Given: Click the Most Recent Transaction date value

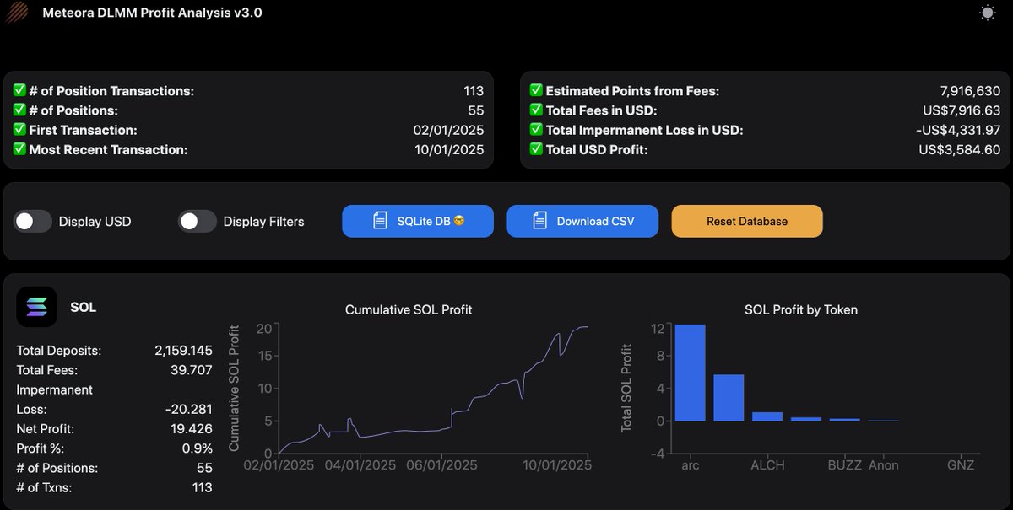Looking at the screenshot, I should [x=448, y=149].
